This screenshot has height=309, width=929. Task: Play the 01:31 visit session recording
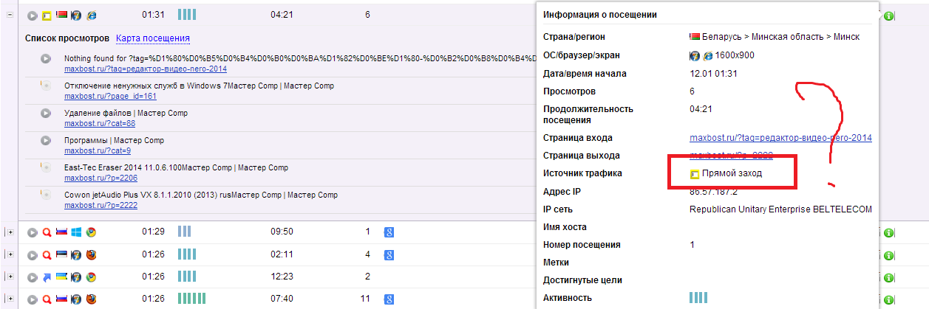(32, 15)
